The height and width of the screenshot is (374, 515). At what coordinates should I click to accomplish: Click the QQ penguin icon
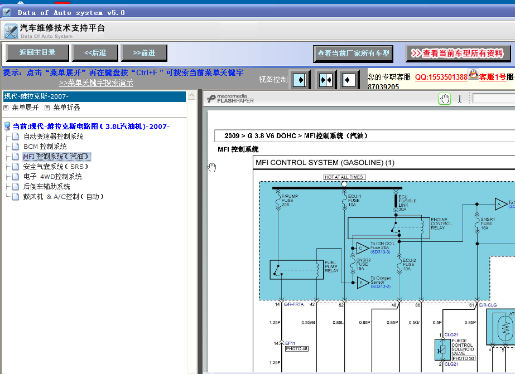point(473,74)
